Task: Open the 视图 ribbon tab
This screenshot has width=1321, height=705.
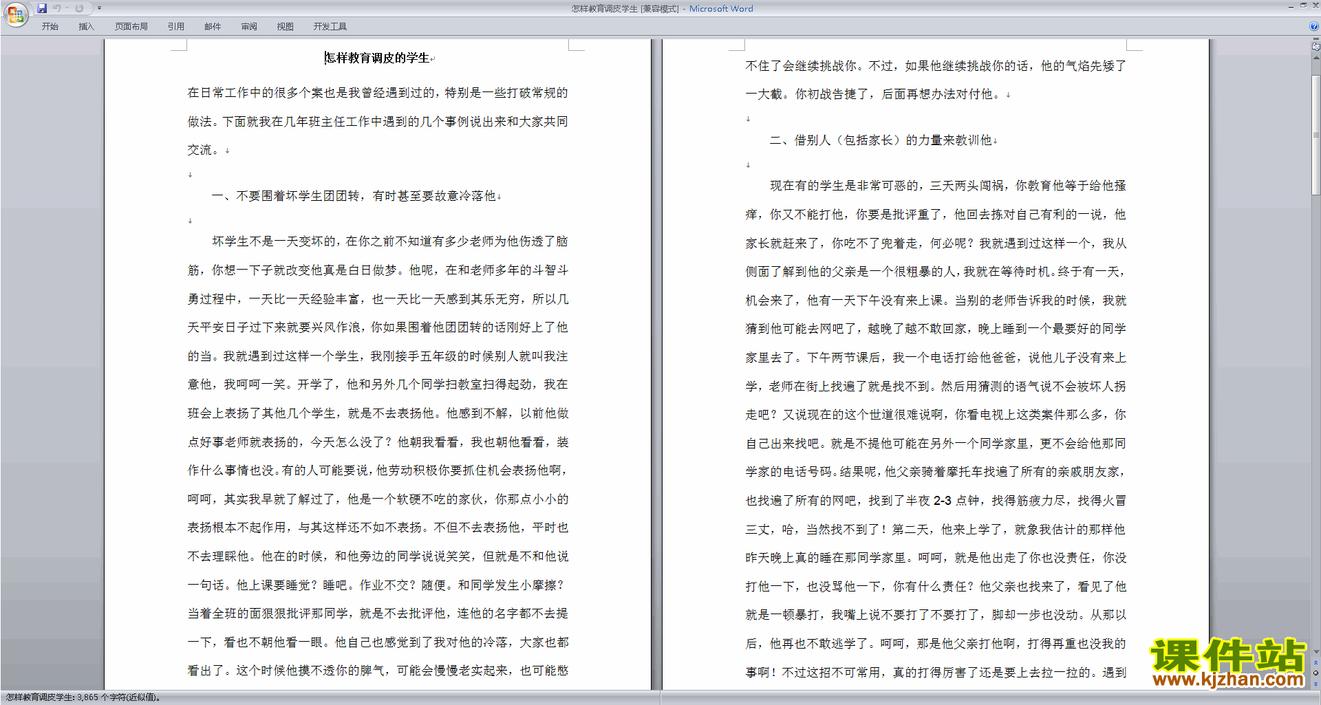Action: (285, 27)
